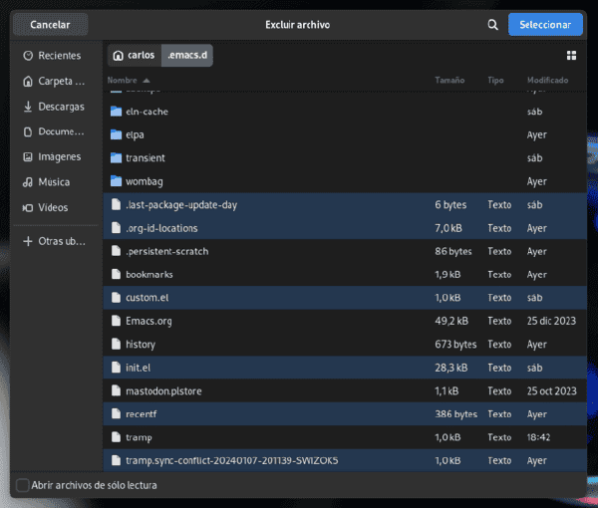Click the 28,3 kB size cell
Screen dimensions: 598x508
451,368
